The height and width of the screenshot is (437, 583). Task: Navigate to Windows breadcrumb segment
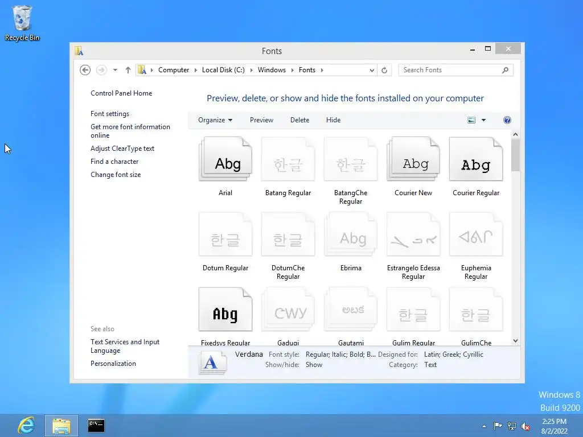[272, 70]
